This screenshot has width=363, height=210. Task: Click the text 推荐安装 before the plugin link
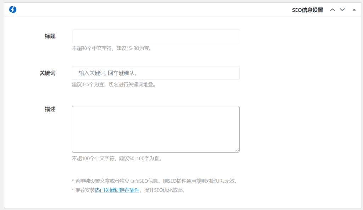(85, 190)
